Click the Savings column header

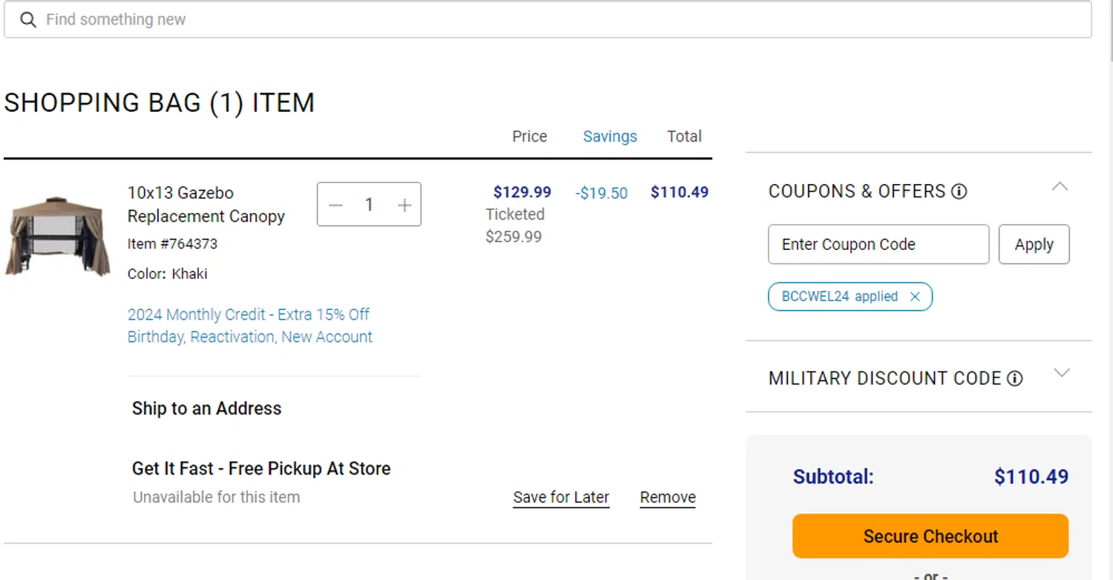(x=610, y=136)
